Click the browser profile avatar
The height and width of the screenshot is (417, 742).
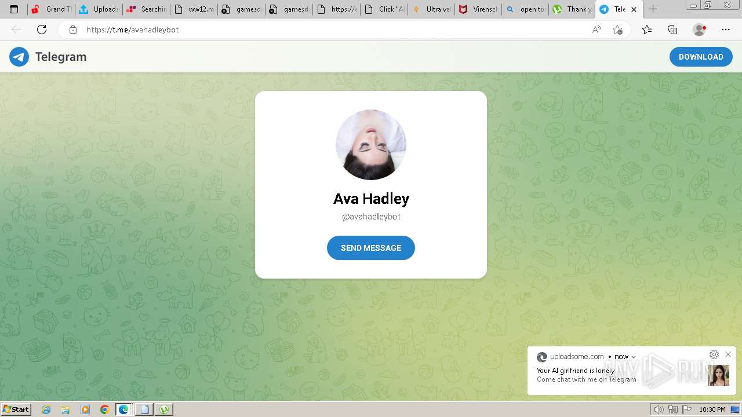click(700, 30)
